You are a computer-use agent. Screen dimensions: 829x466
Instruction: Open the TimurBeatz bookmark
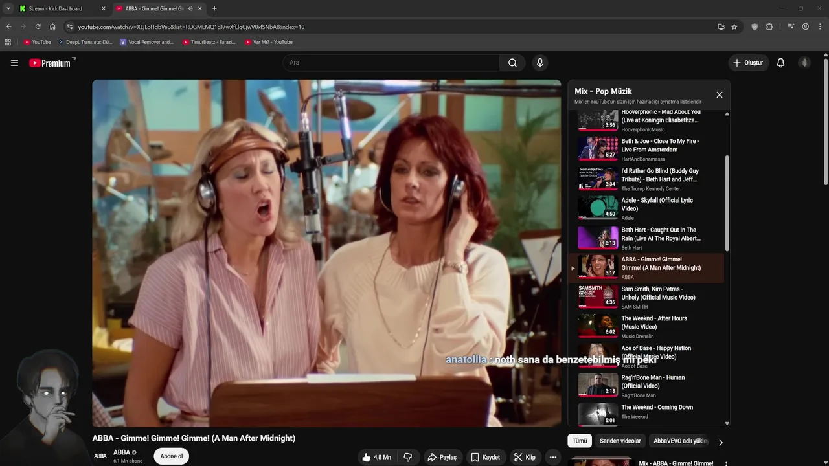click(209, 42)
